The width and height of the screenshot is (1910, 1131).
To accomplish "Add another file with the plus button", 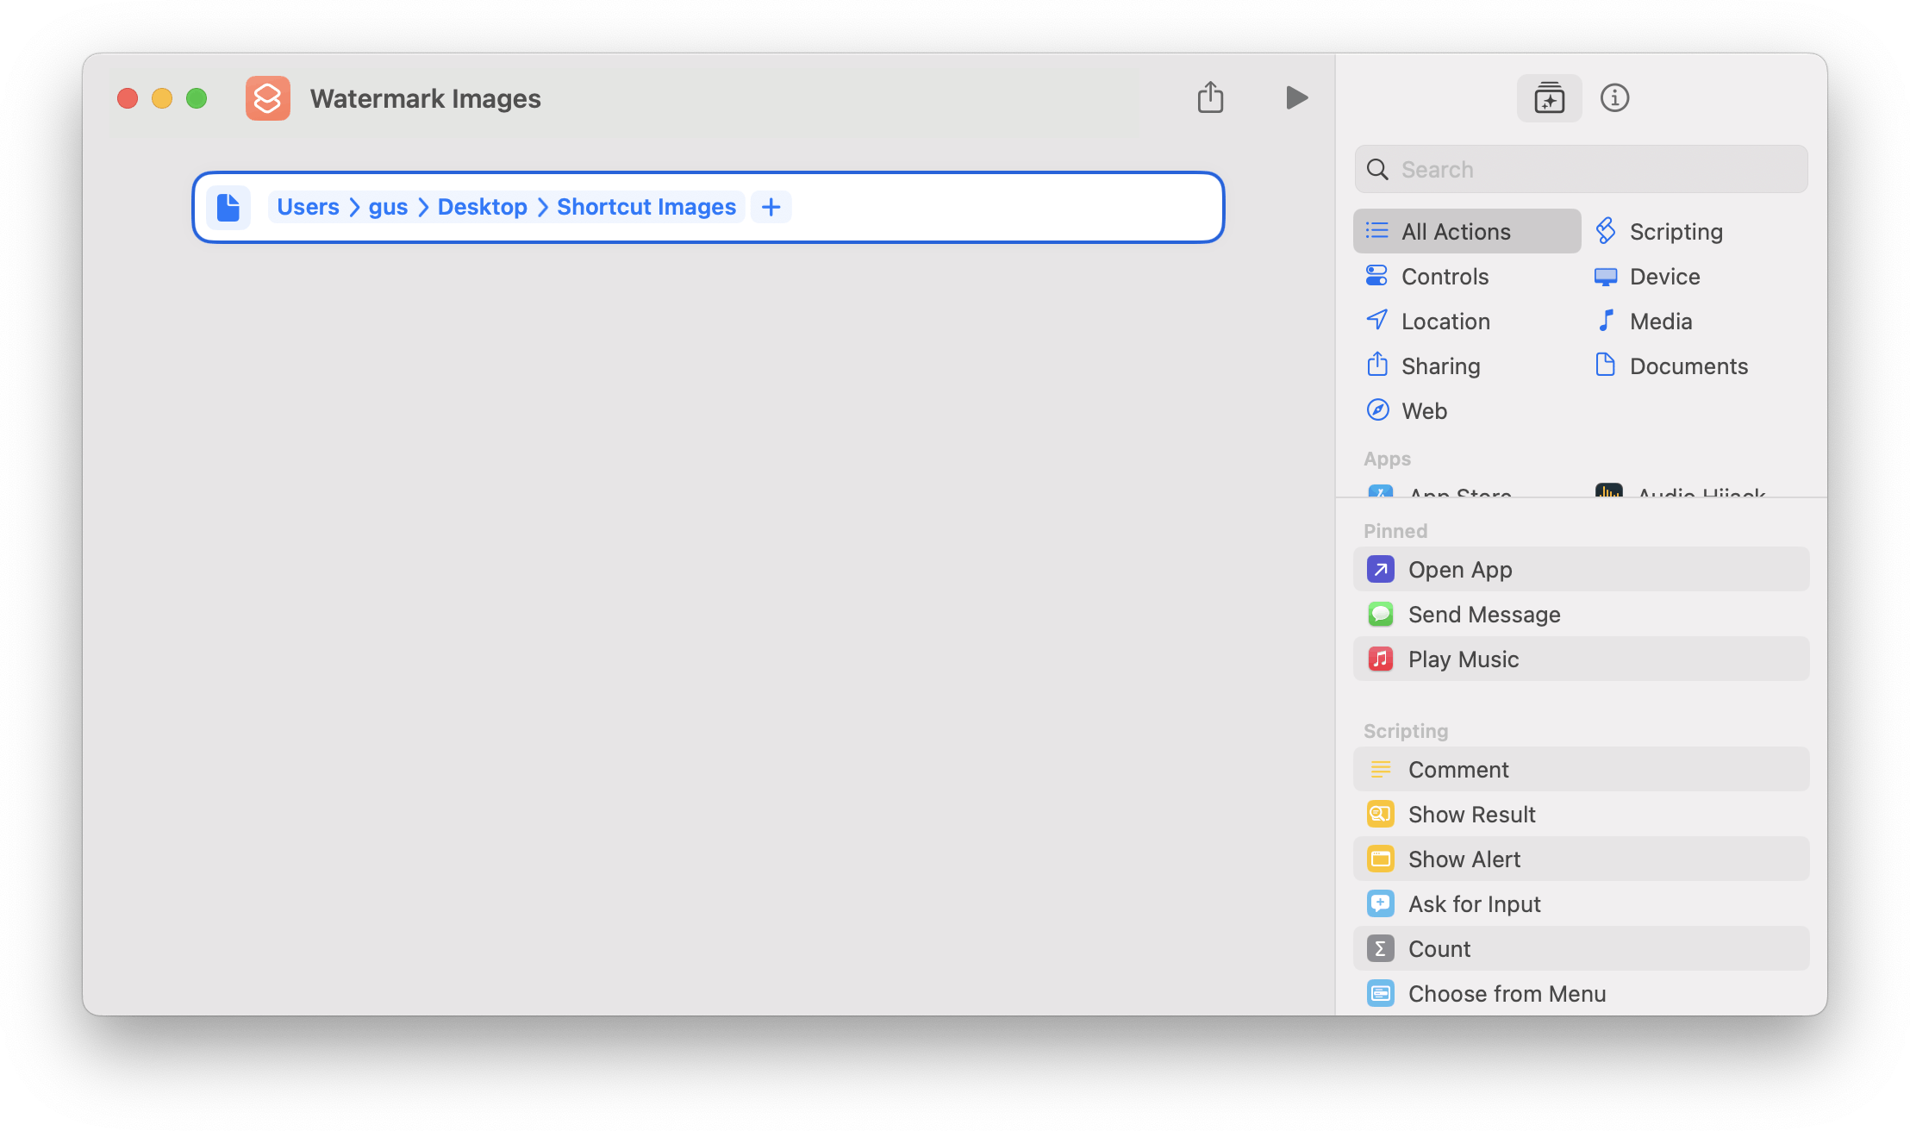I will coord(771,207).
